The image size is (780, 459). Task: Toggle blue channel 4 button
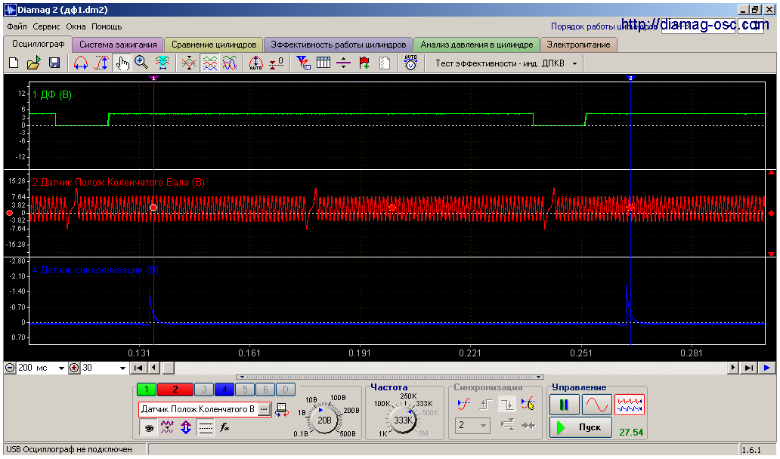click(x=224, y=390)
